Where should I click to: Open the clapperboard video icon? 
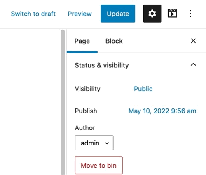click(x=172, y=14)
